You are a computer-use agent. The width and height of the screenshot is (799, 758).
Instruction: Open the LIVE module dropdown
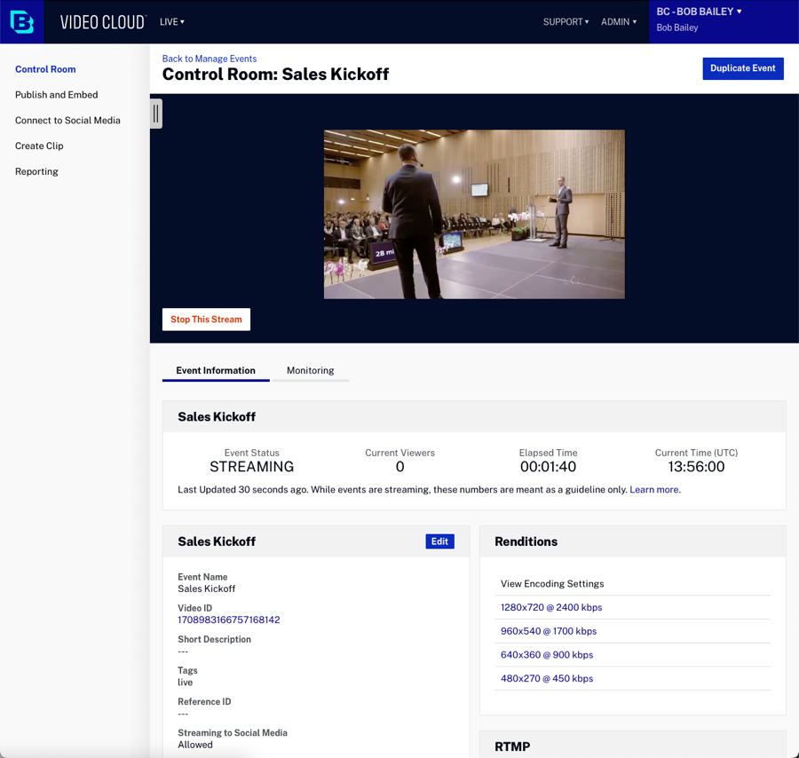click(172, 22)
